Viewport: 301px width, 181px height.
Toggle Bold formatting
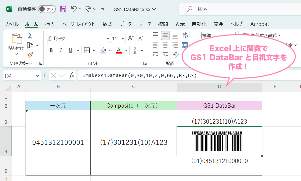coord(51,50)
